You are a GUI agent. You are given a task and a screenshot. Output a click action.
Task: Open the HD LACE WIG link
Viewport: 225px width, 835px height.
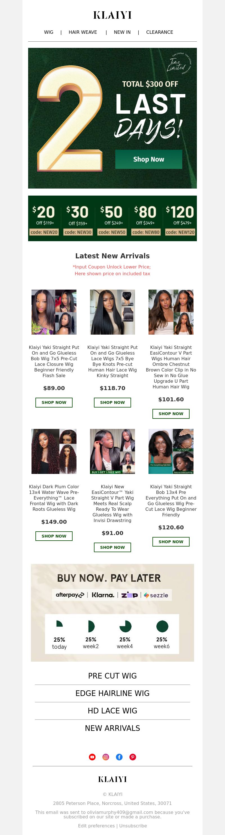click(112, 711)
